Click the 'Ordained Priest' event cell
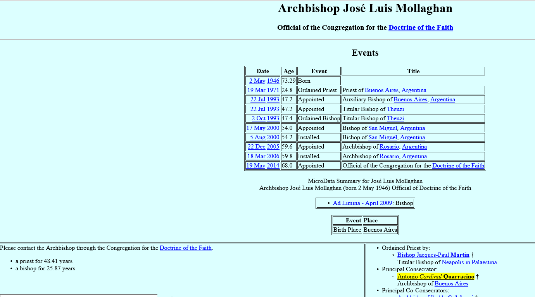 (x=319, y=90)
